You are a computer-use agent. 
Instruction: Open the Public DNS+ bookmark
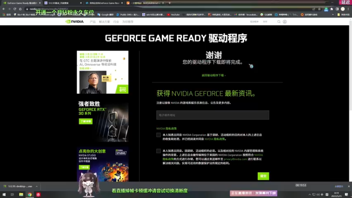pyautogui.click(x=128, y=15)
